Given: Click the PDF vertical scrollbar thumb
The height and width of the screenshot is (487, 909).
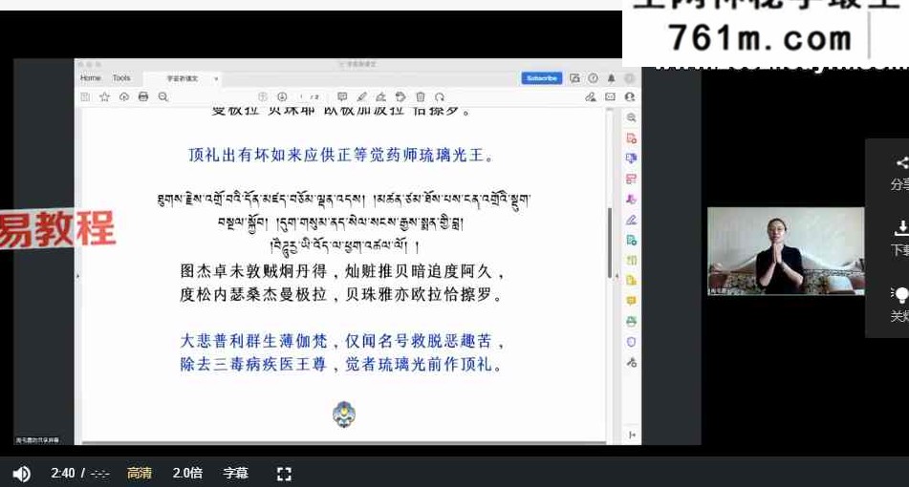Looking at the screenshot, I should (x=609, y=242).
